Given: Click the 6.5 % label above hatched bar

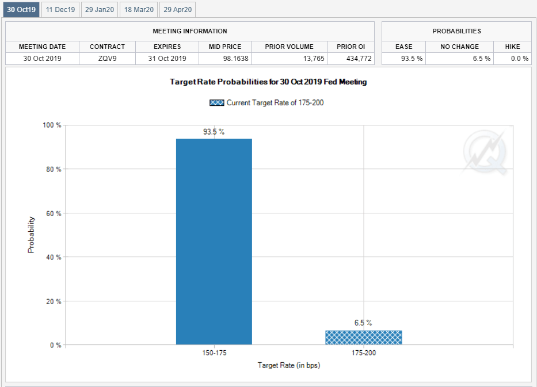Looking at the screenshot, I should pos(363,323).
